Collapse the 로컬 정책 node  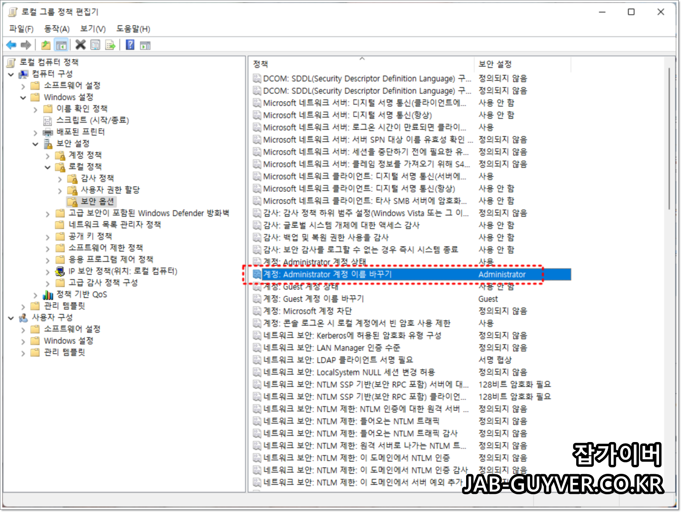[47, 167]
